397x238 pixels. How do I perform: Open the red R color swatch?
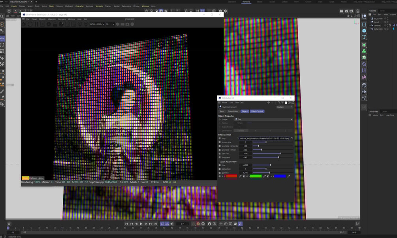[231, 176]
